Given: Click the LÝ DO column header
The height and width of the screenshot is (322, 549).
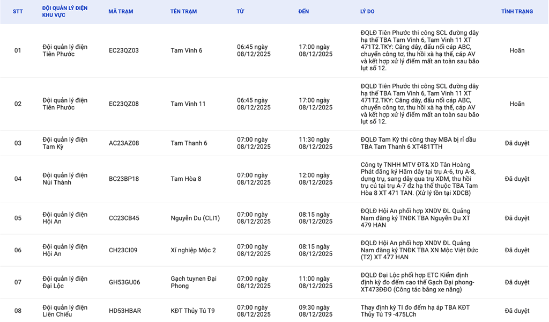Looking at the screenshot, I should pyautogui.click(x=367, y=12).
